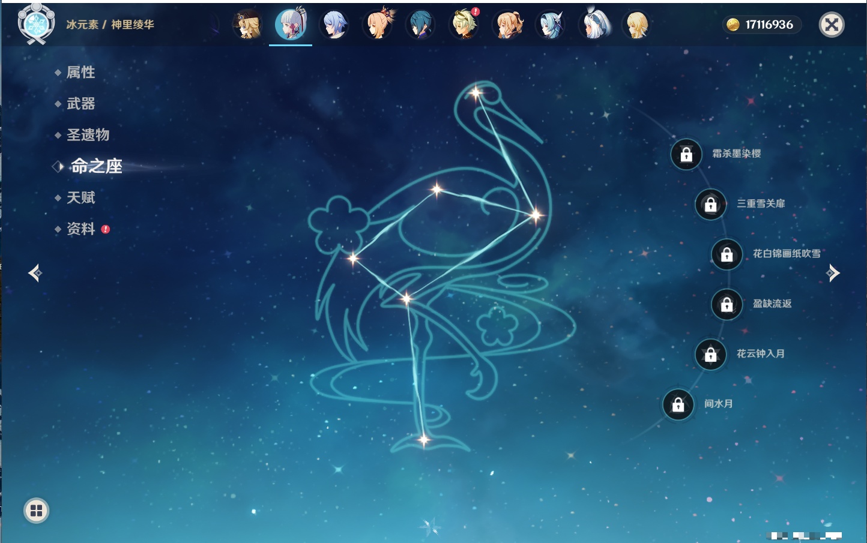Select the avatar with red alert badge
The image size is (867, 543).
click(x=464, y=25)
